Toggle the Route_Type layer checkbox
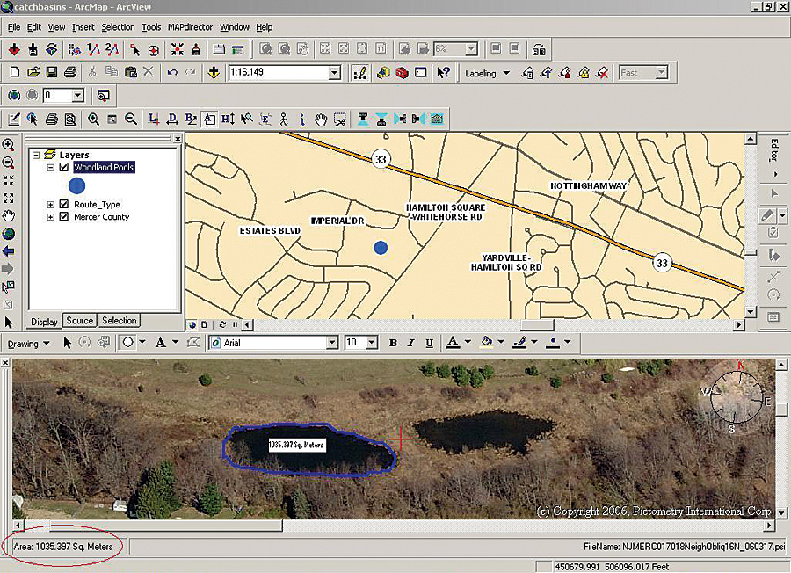Image resolution: width=791 pixels, height=573 pixels. [63, 204]
